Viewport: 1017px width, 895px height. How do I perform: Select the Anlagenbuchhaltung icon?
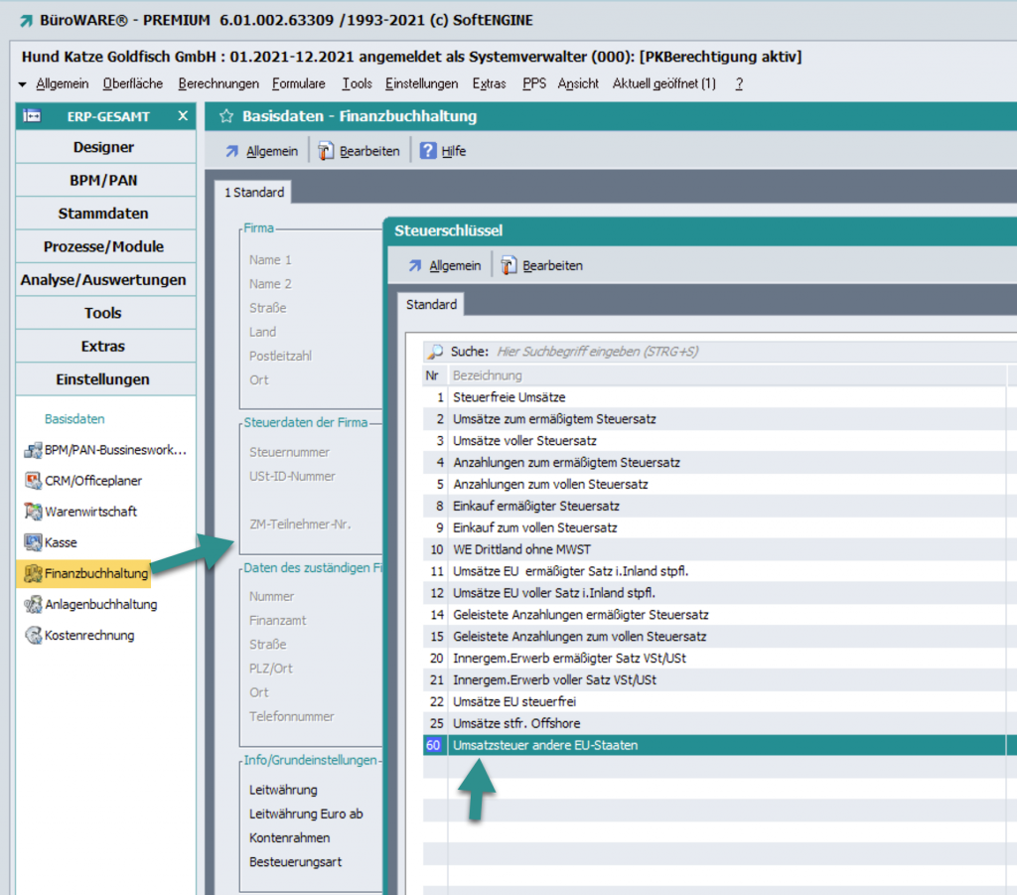point(33,604)
